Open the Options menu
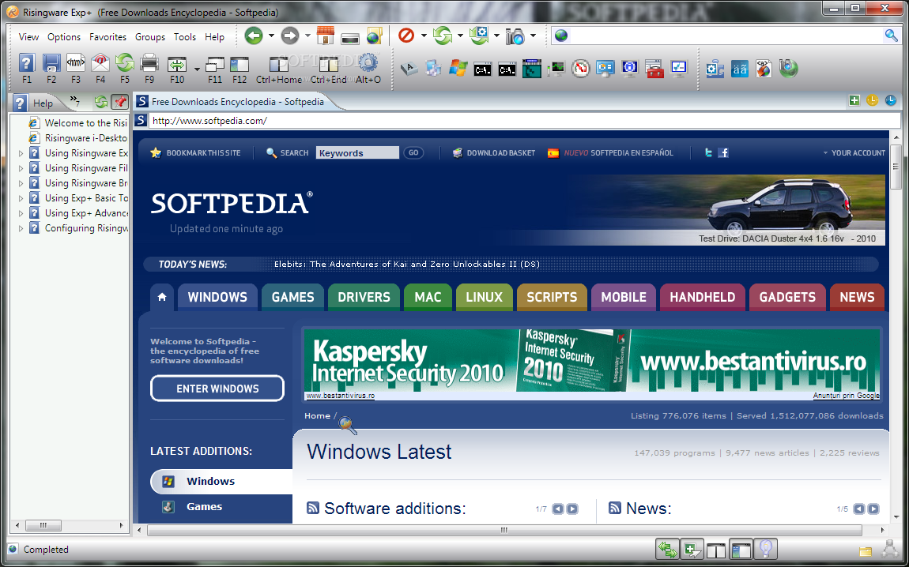The width and height of the screenshot is (909, 567). (64, 37)
